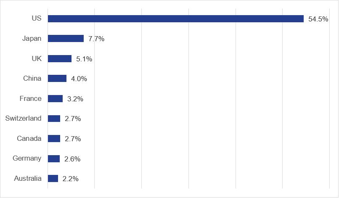Click the Switzerland axis label
This screenshot has height=198, width=339.
point(24,119)
